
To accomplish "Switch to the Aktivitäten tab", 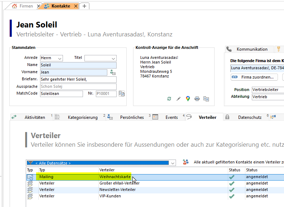I will point(35,117).
